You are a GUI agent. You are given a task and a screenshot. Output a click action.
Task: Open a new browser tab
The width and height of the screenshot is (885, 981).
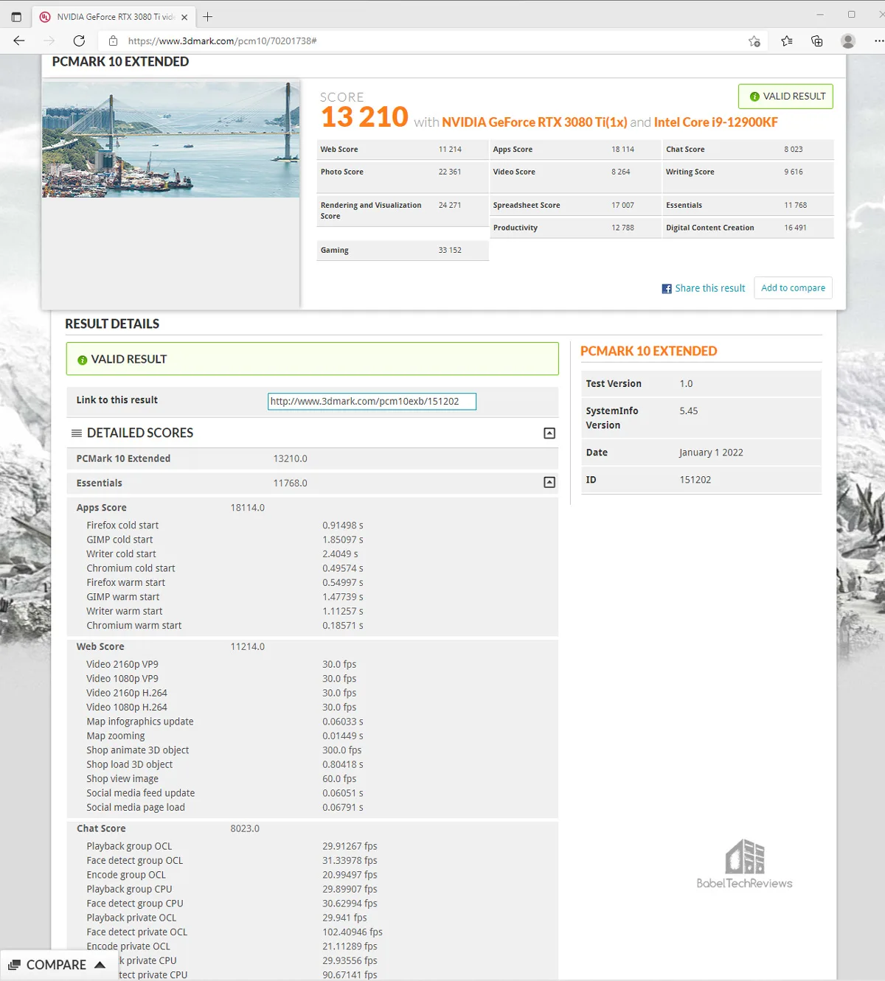(x=207, y=16)
